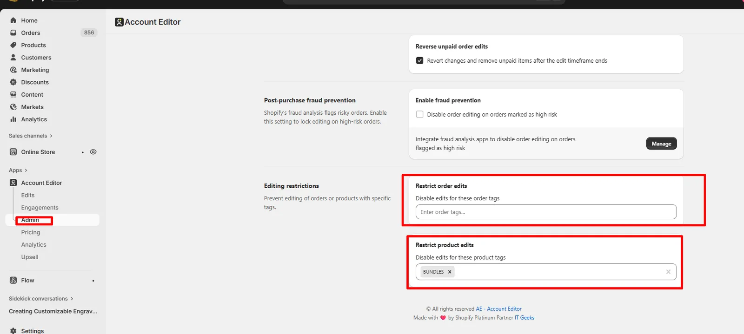Image resolution: width=744 pixels, height=334 pixels.
Task: Open Creating Customizable Engrav... conversation
Action: click(x=53, y=311)
